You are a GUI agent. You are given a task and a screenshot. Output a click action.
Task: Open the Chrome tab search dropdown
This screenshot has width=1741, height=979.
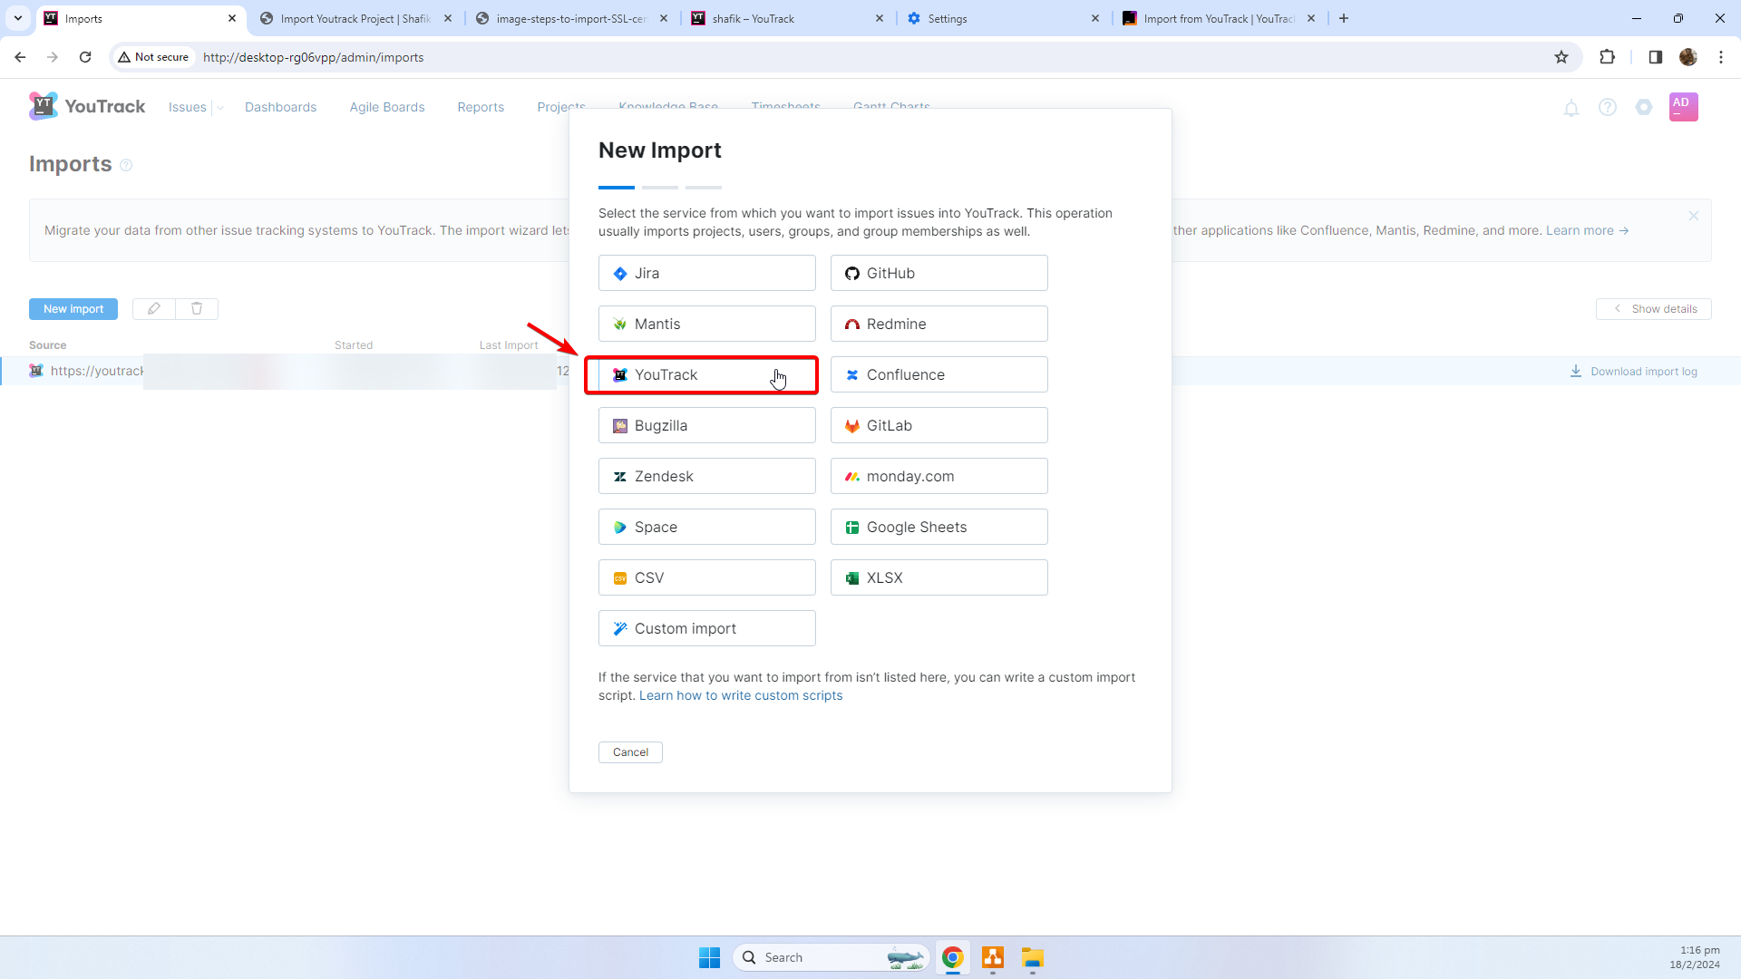(17, 18)
